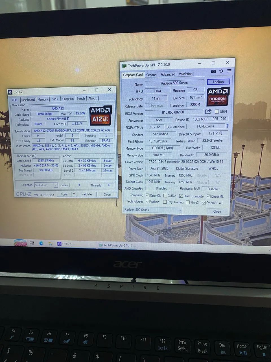Click the Driver Version field

186,162
